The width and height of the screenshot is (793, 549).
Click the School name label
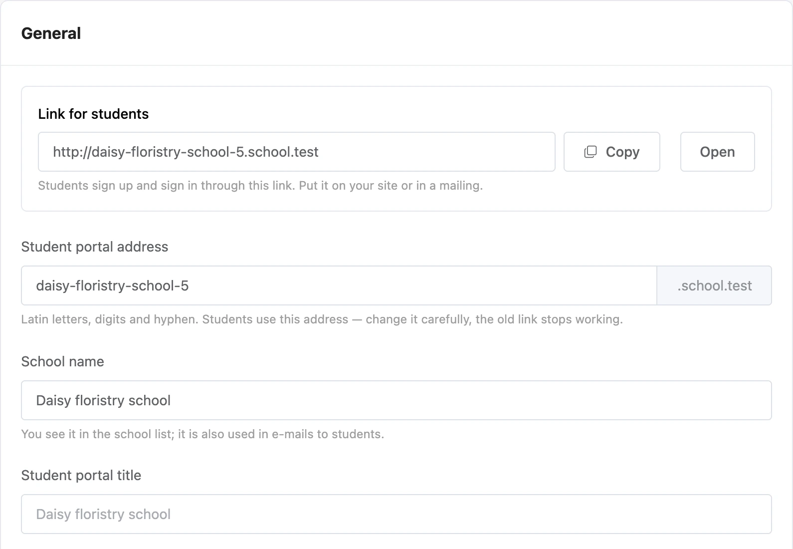point(63,361)
